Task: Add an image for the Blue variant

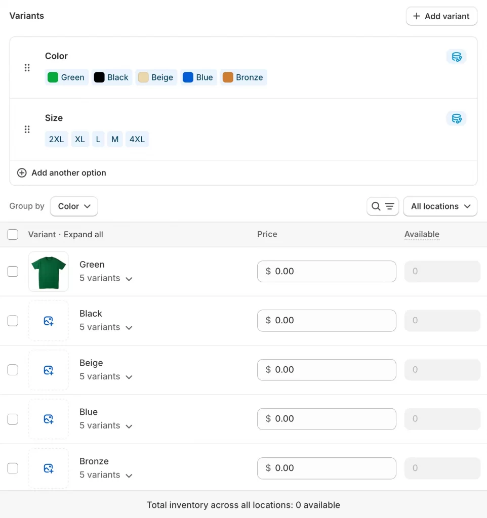Action: click(48, 419)
